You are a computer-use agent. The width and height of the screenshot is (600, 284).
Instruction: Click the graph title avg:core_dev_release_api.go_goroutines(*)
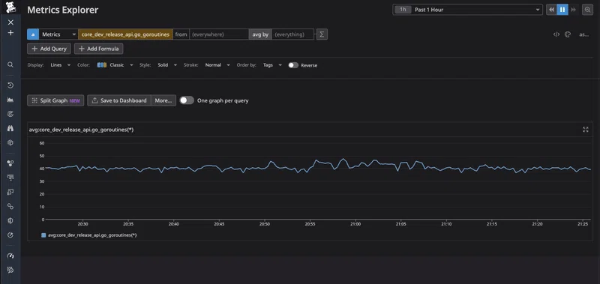(81, 130)
